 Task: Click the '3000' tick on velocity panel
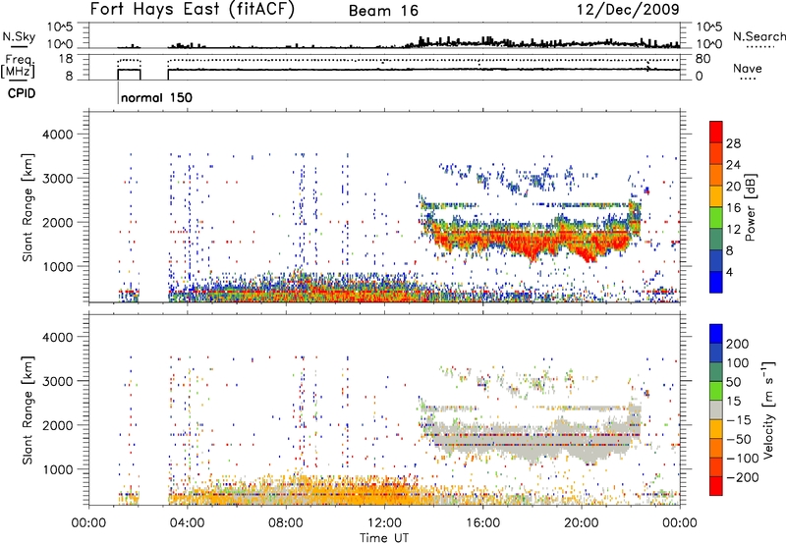58,381
